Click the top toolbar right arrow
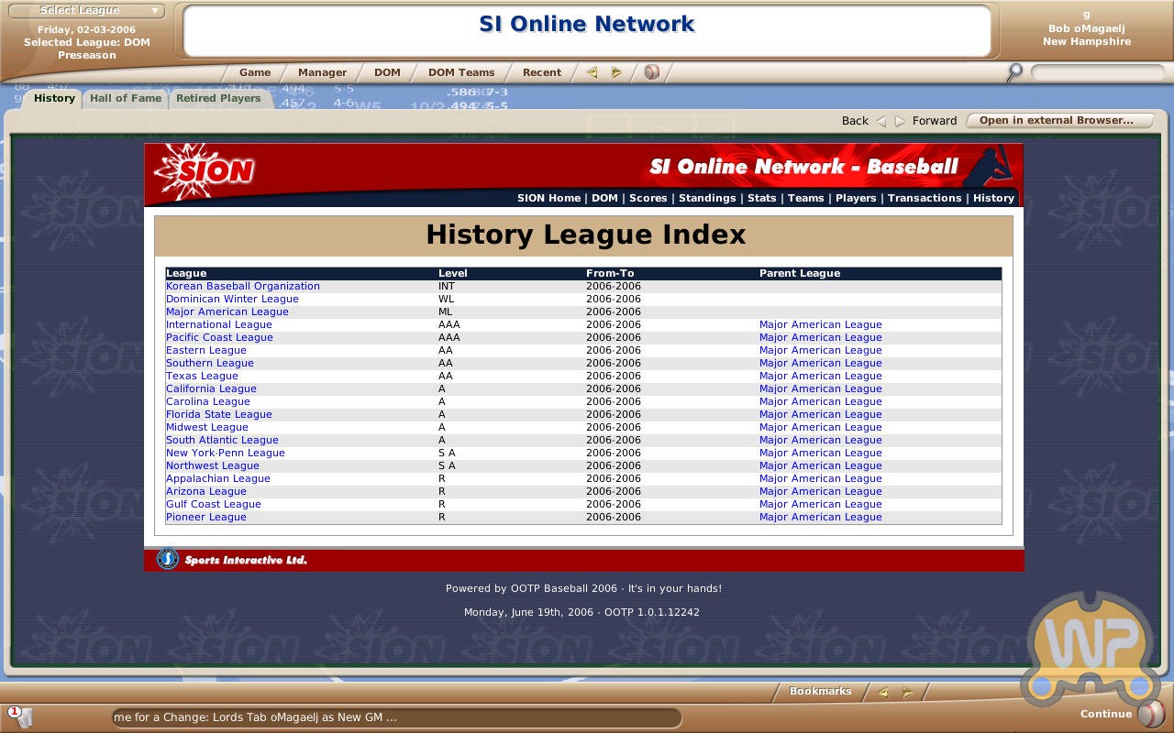Image resolution: width=1174 pixels, height=733 pixels. tap(616, 72)
